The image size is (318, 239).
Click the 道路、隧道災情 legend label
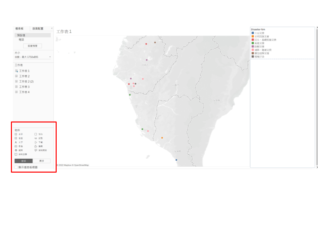coord(263,50)
